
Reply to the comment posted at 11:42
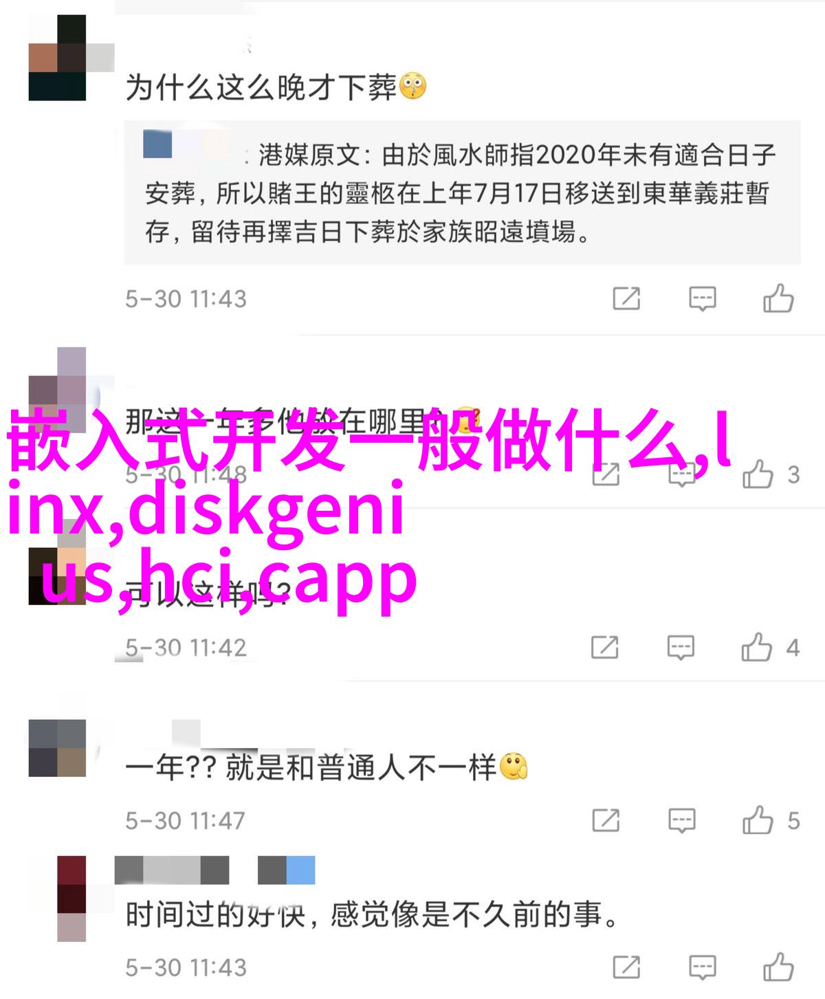681,648
